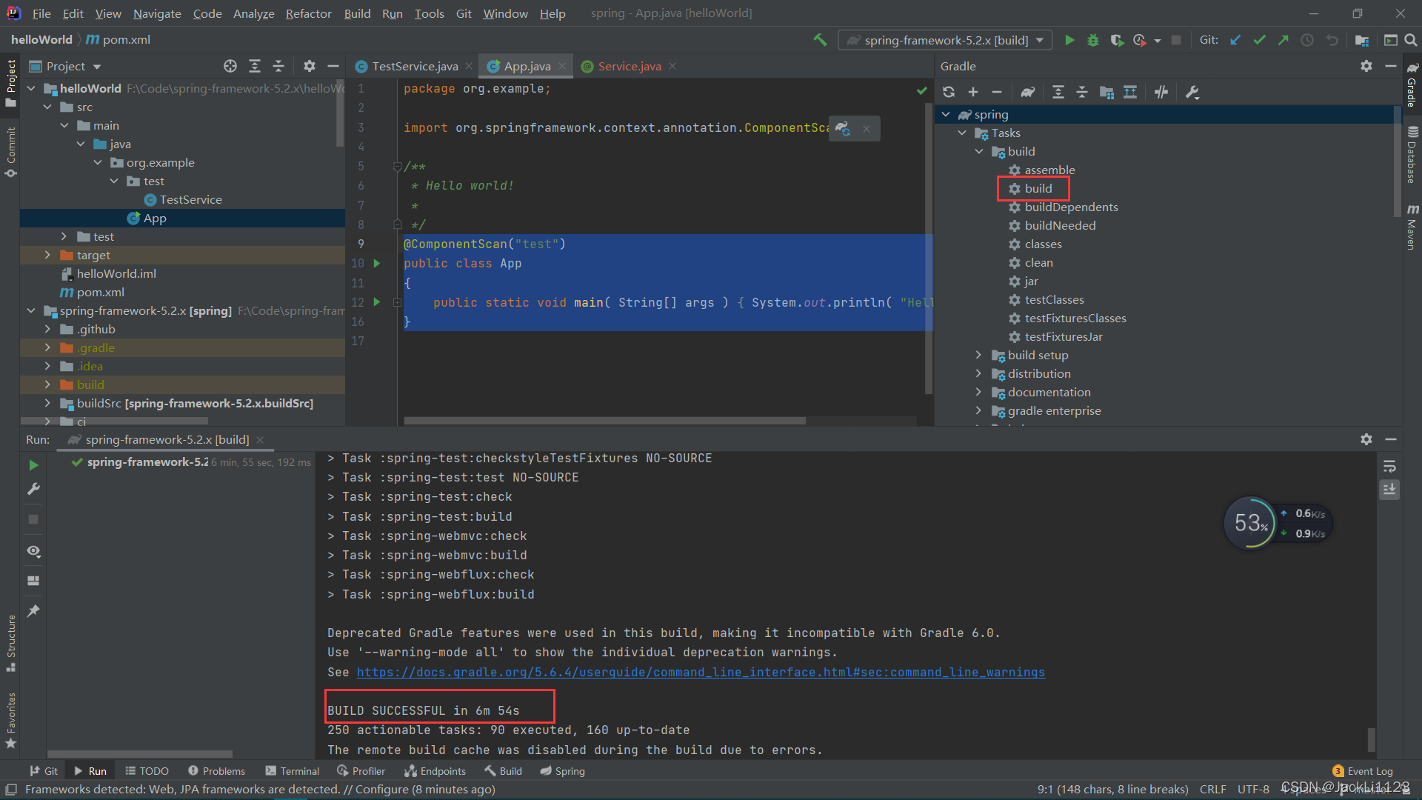Viewport: 1422px width, 800px height.
Task: Open the Profiler tool window
Action: pos(361,771)
